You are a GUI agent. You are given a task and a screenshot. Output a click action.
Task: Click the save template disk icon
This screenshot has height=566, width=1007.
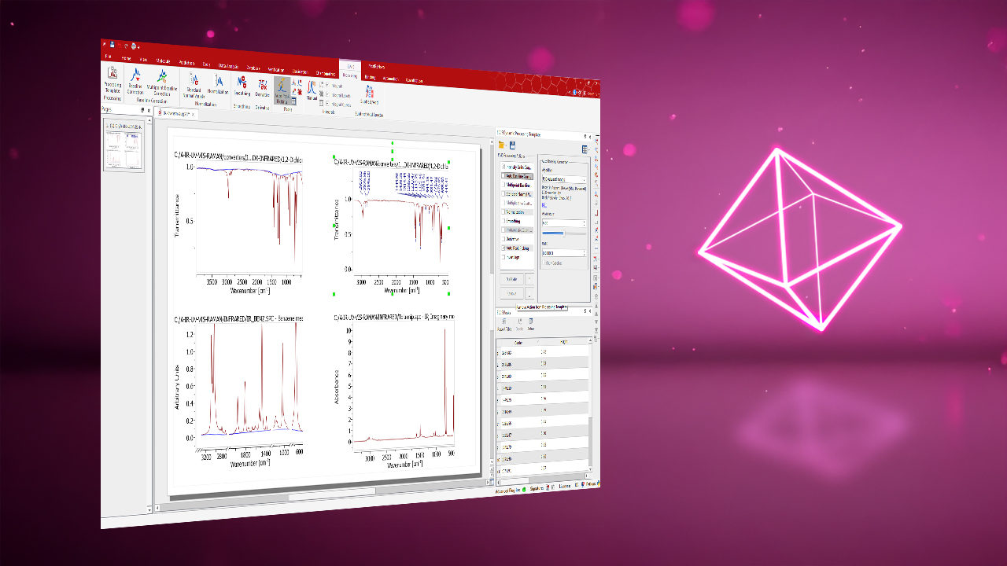tap(512, 145)
